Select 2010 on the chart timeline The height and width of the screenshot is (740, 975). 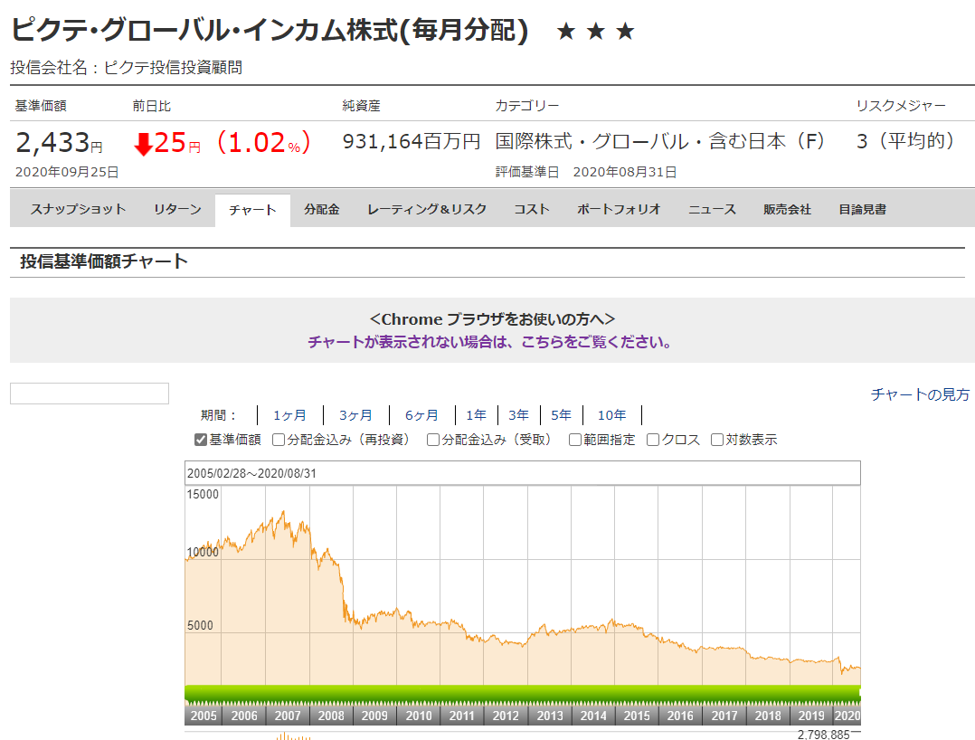(419, 716)
